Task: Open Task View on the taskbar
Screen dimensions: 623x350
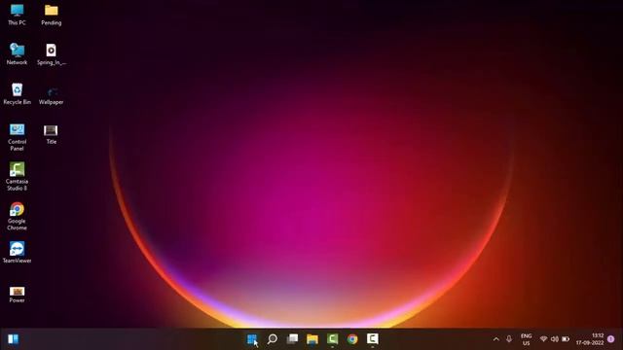Action: click(292, 339)
